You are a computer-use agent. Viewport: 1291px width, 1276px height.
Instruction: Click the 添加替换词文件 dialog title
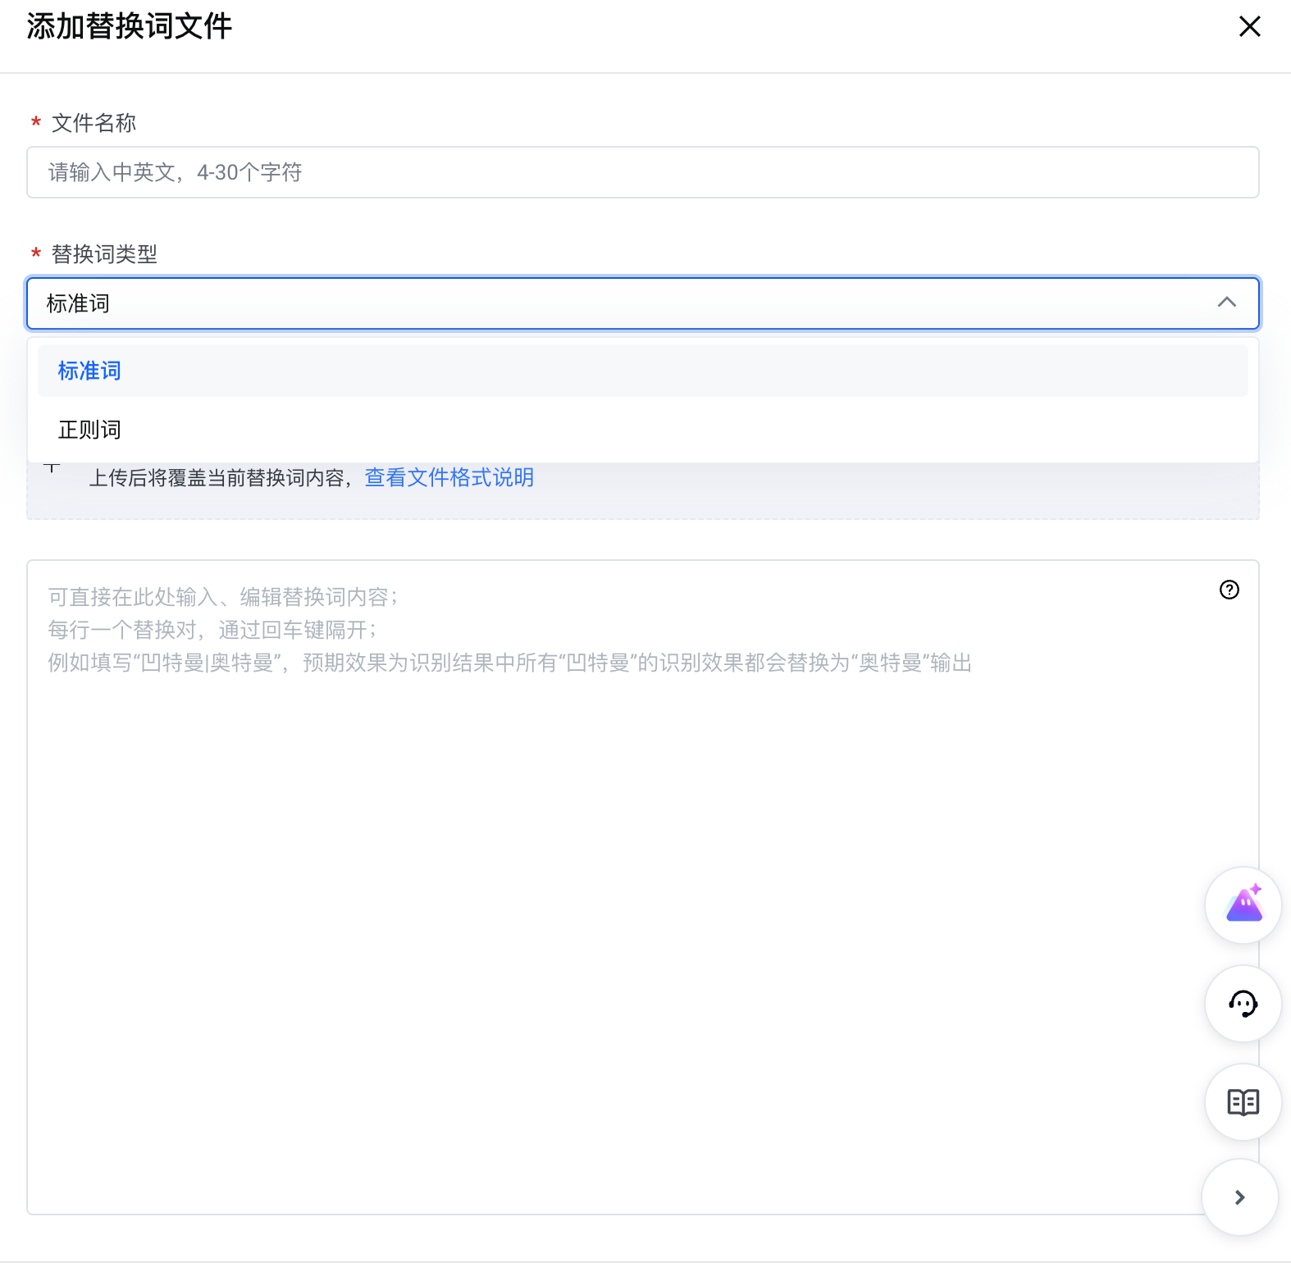pos(130,26)
